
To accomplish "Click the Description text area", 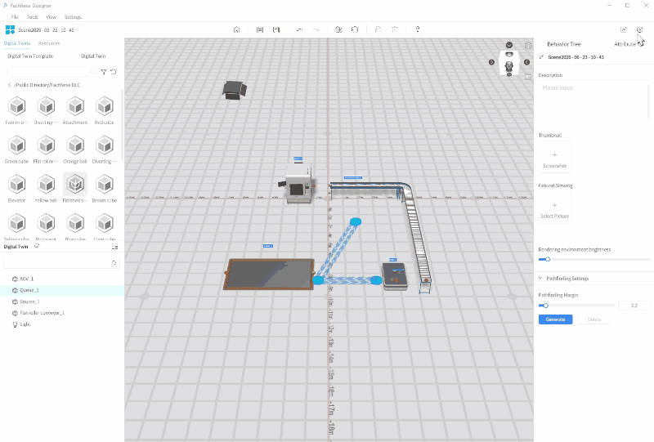I will (594, 101).
